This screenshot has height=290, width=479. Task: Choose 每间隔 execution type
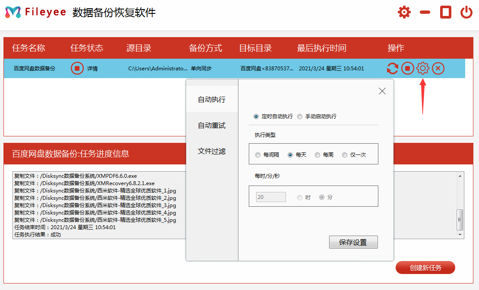tap(258, 155)
